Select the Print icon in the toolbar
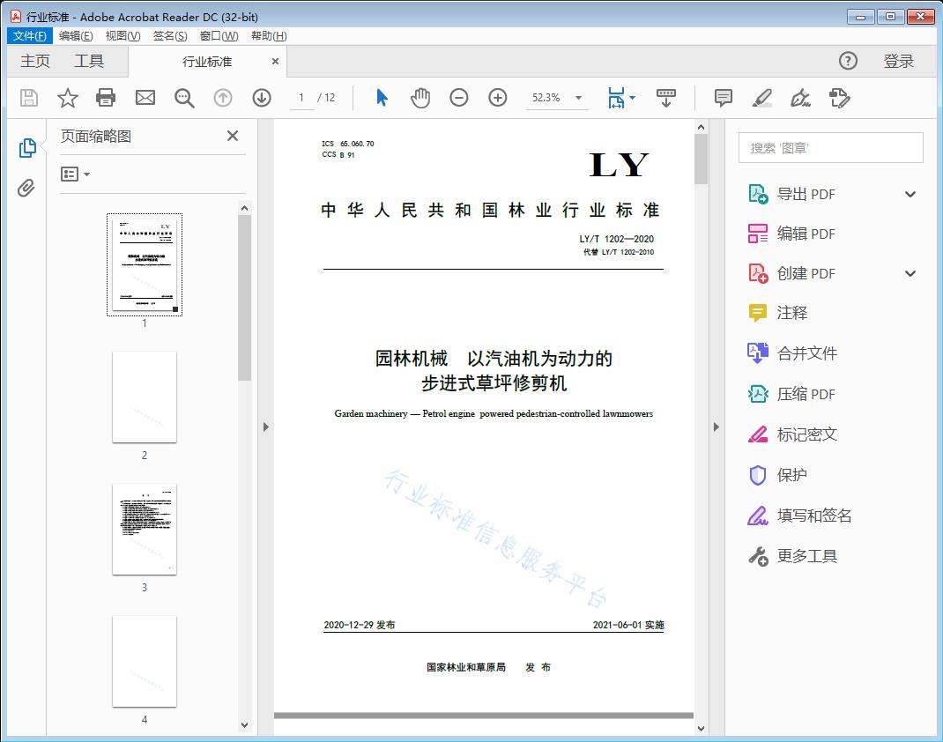The width and height of the screenshot is (943, 742). tap(106, 98)
